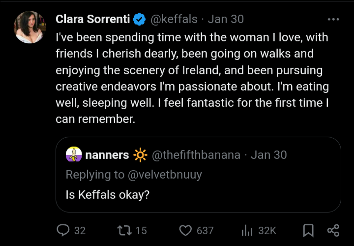This screenshot has height=246, width=354.
Task: Click the reply speech bubble icon
Action: (64, 230)
